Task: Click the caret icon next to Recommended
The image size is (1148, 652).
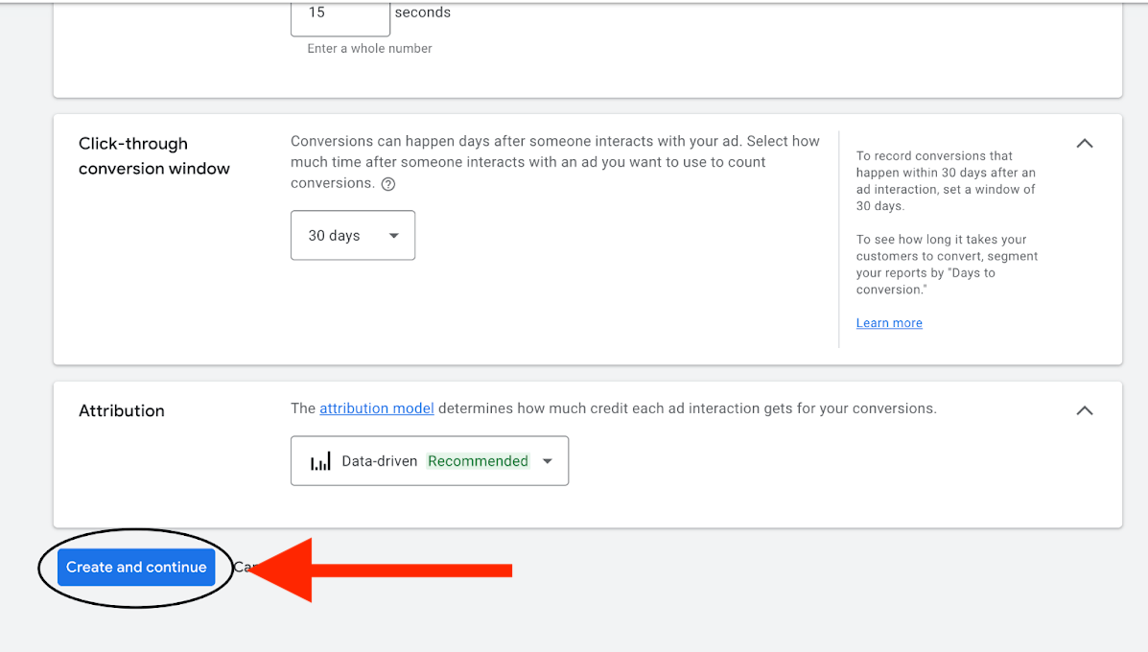Action: [548, 461]
